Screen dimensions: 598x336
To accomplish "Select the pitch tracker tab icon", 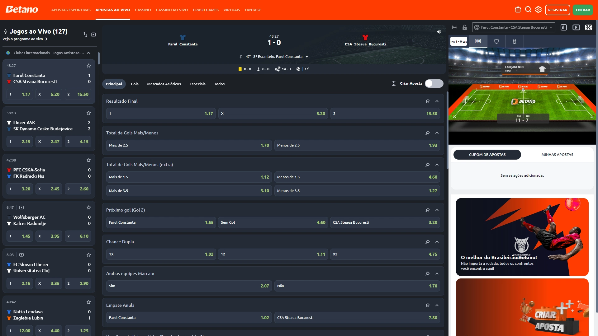I will [478, 41].
